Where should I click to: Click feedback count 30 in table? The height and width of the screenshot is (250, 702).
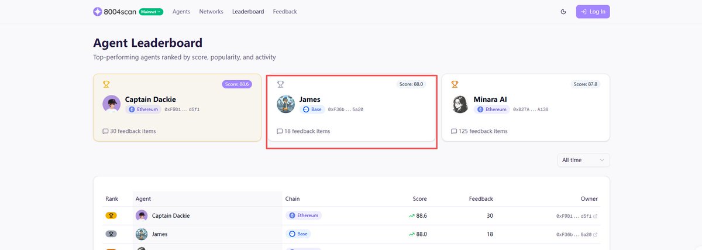pos(490,215)
